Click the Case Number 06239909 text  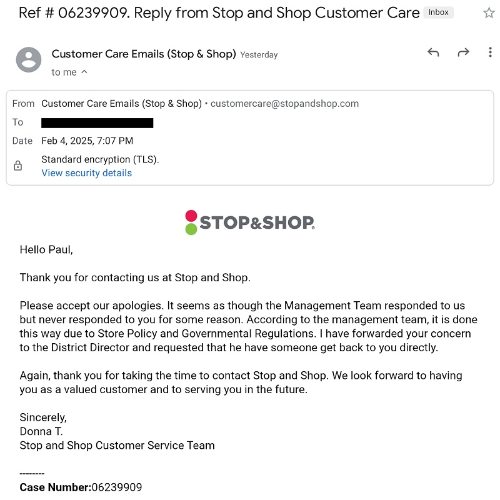coord(81,487)
